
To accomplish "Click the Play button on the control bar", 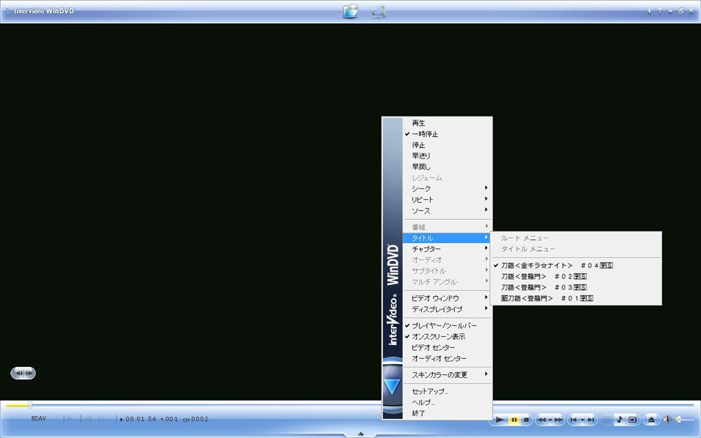I will click(500, 420).
